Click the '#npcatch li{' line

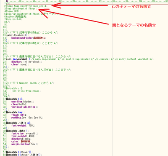point(14,99)
